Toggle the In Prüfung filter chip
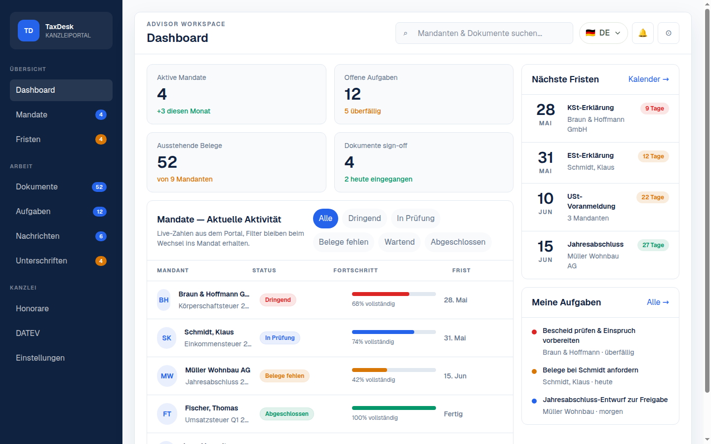The image size is (711, 444). click(x=416, y=219)
